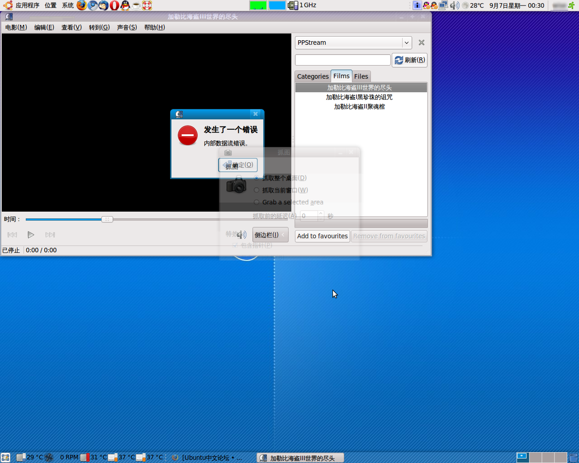The height and width of the screenshot is (463, 579).
Task: Open the 电影(M) menu
Action: tap(16, 27)
